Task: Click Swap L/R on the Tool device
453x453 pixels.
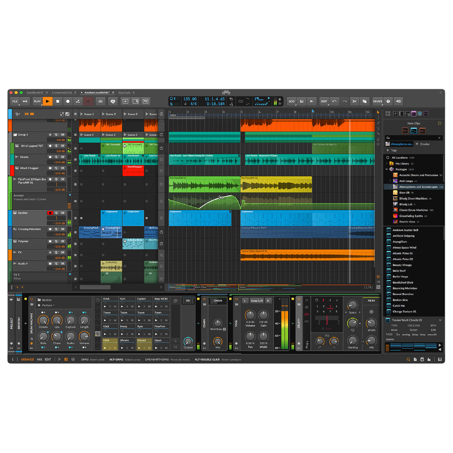Action: [256, 301]
